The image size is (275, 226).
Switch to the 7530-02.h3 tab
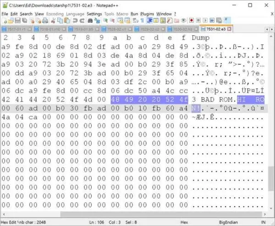point(182,29)
